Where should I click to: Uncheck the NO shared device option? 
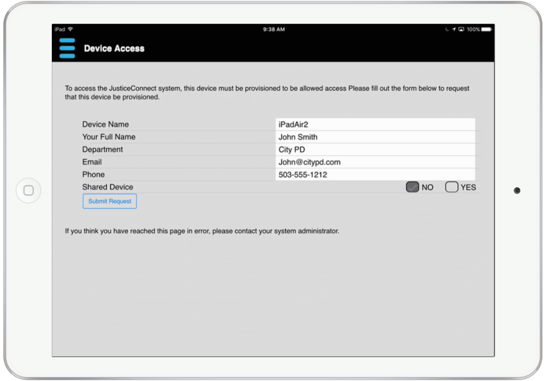[x=412, y=187]
